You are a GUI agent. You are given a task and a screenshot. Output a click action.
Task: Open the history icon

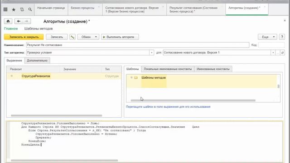point(22,10)
